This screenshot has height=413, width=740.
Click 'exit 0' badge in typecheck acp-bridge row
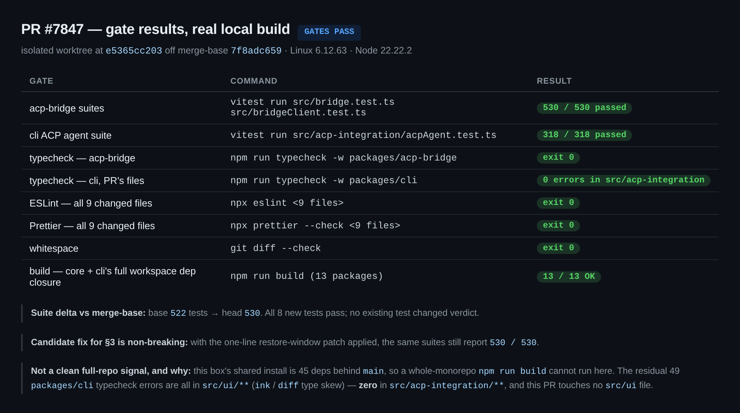[x=558, y=158]
